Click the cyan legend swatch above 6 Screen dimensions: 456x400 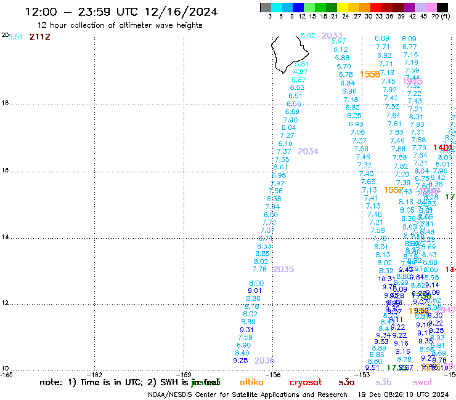tap(277, 7)
